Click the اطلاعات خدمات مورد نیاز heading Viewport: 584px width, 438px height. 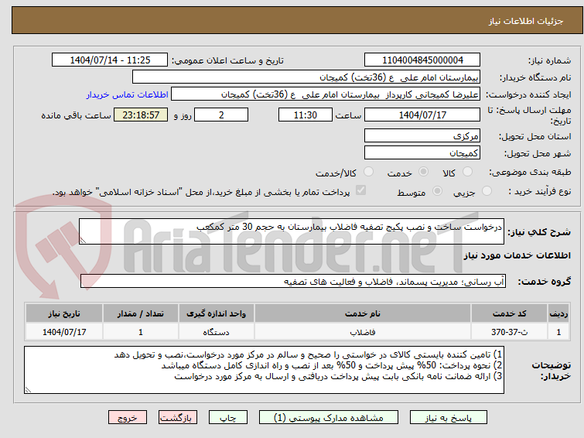517,255
